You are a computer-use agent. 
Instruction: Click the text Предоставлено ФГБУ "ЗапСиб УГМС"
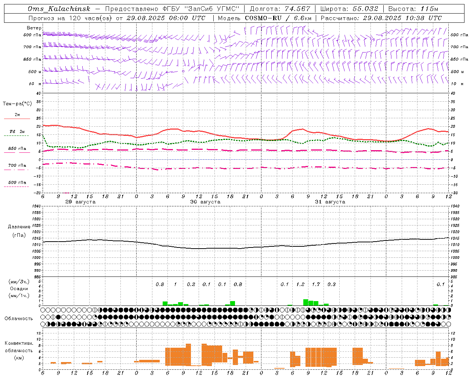pyautogui.click(x=172, y=9)
